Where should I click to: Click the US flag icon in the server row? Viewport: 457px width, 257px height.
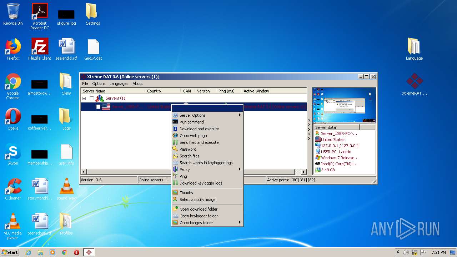click(x=106, y=107)
